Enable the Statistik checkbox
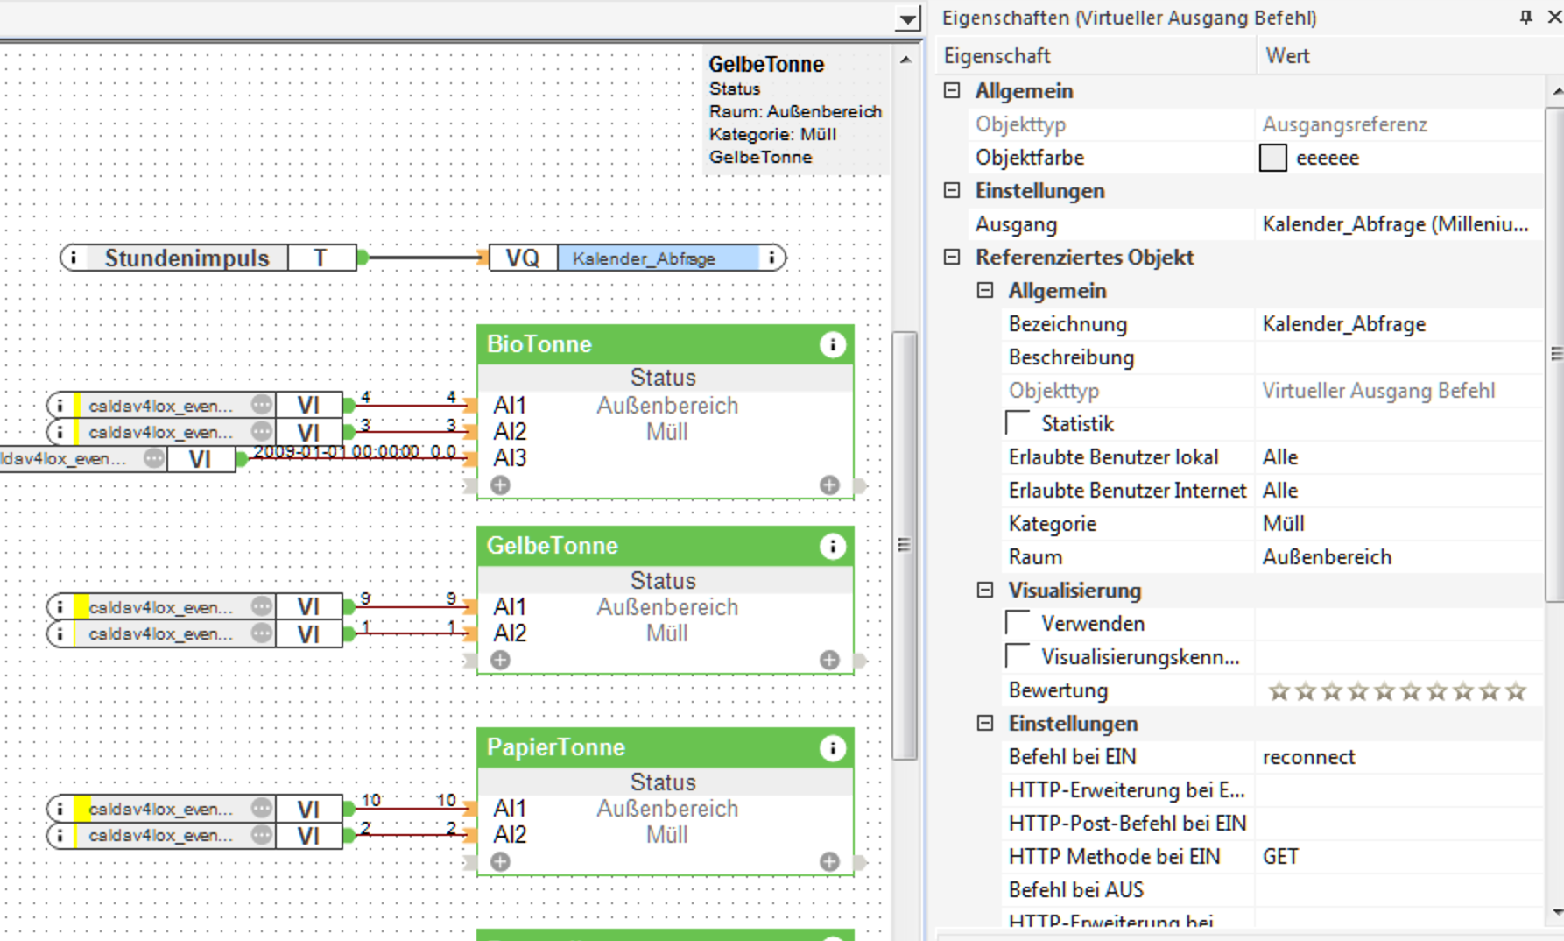 coord(1018,424)
